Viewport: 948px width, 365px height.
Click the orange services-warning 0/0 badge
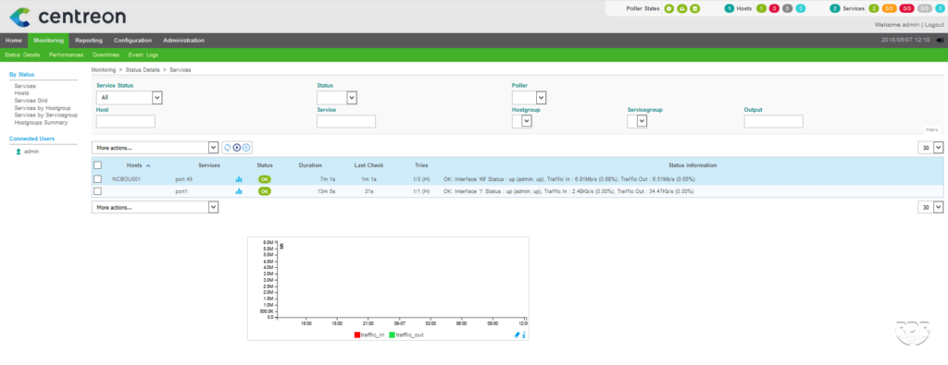tap(890, 8)
